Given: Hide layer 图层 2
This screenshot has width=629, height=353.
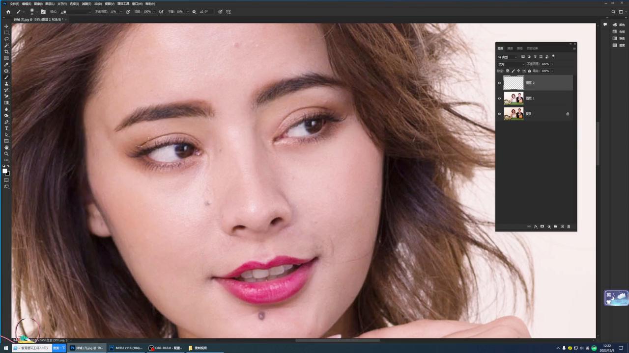Looking at the screenshot, I should click(x=499, y=83).
